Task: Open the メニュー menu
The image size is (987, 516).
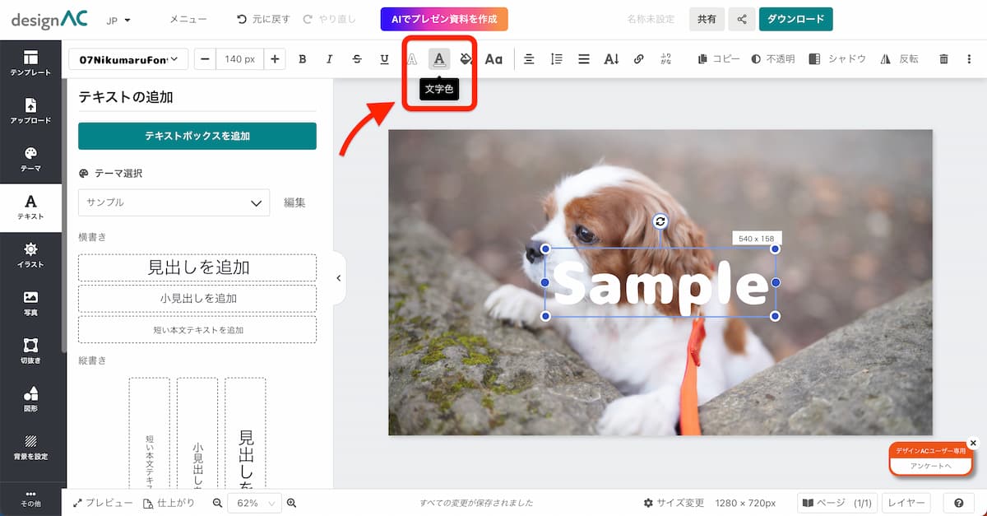Action: [188, 19]
